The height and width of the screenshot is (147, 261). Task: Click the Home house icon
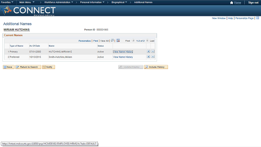tap(232, 2)
